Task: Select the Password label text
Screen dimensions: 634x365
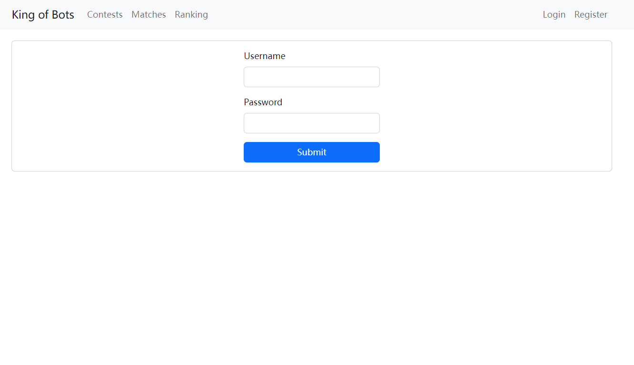Action: tap(263, 102)
